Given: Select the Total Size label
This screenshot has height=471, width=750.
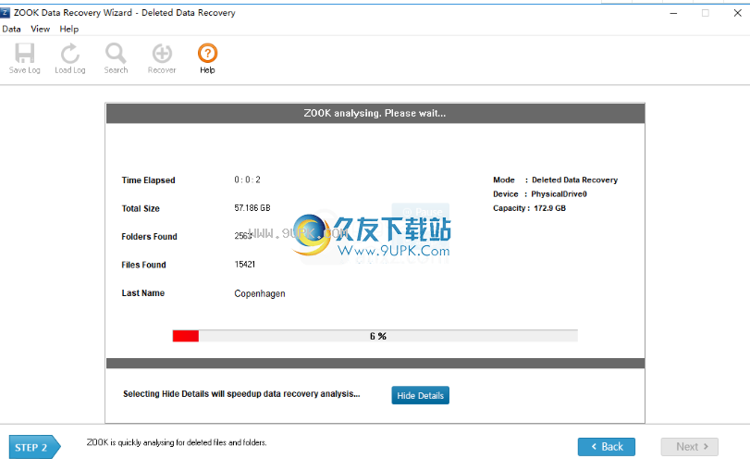Looking at the screenshot, I should tap(141, 209).
